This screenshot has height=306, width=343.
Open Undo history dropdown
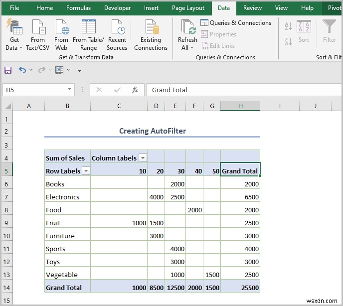(31, 70)
